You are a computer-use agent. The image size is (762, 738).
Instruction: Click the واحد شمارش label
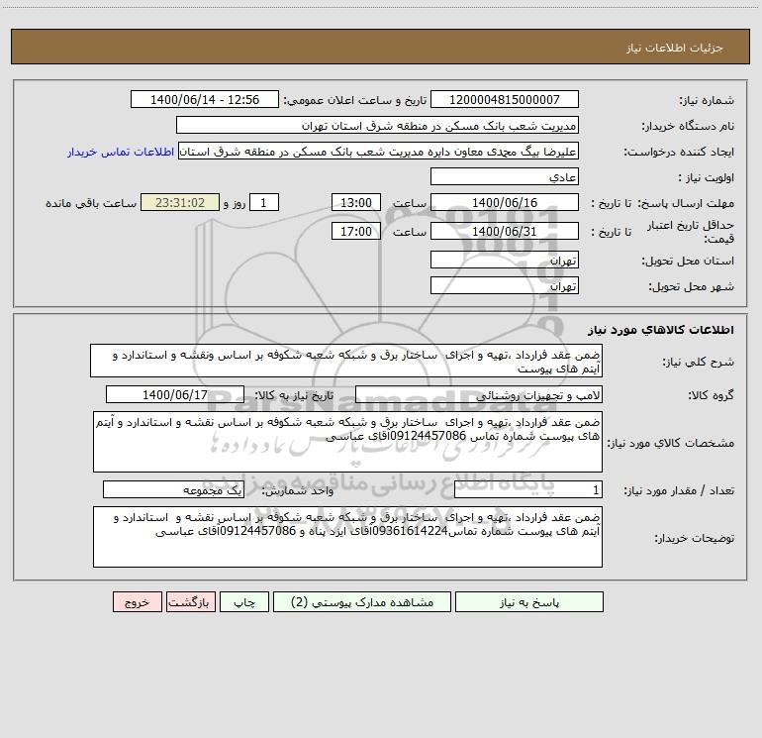pyautogui.click(x=298, y=491)
